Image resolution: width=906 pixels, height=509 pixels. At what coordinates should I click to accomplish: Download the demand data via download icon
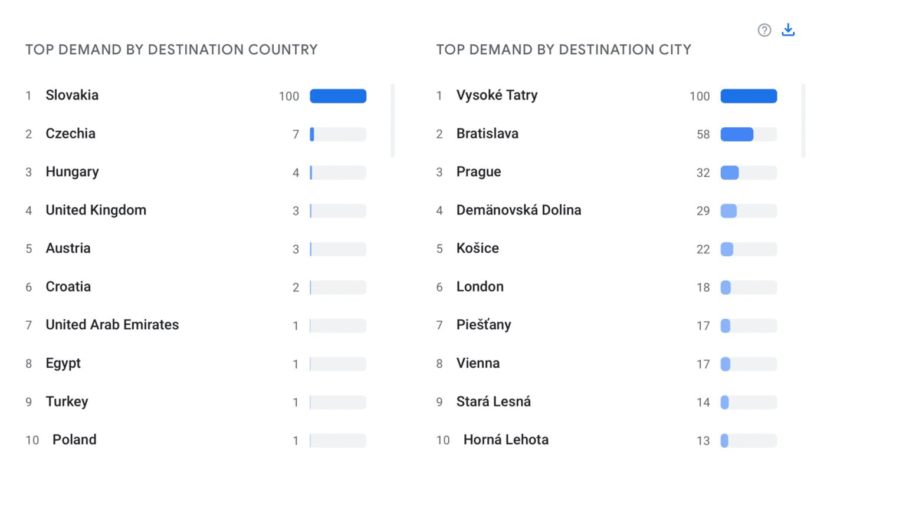pyautogui.click(x=788, y=29)
